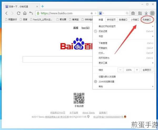
Task: Increase zoom with the plus button
Action: [137, 70]
